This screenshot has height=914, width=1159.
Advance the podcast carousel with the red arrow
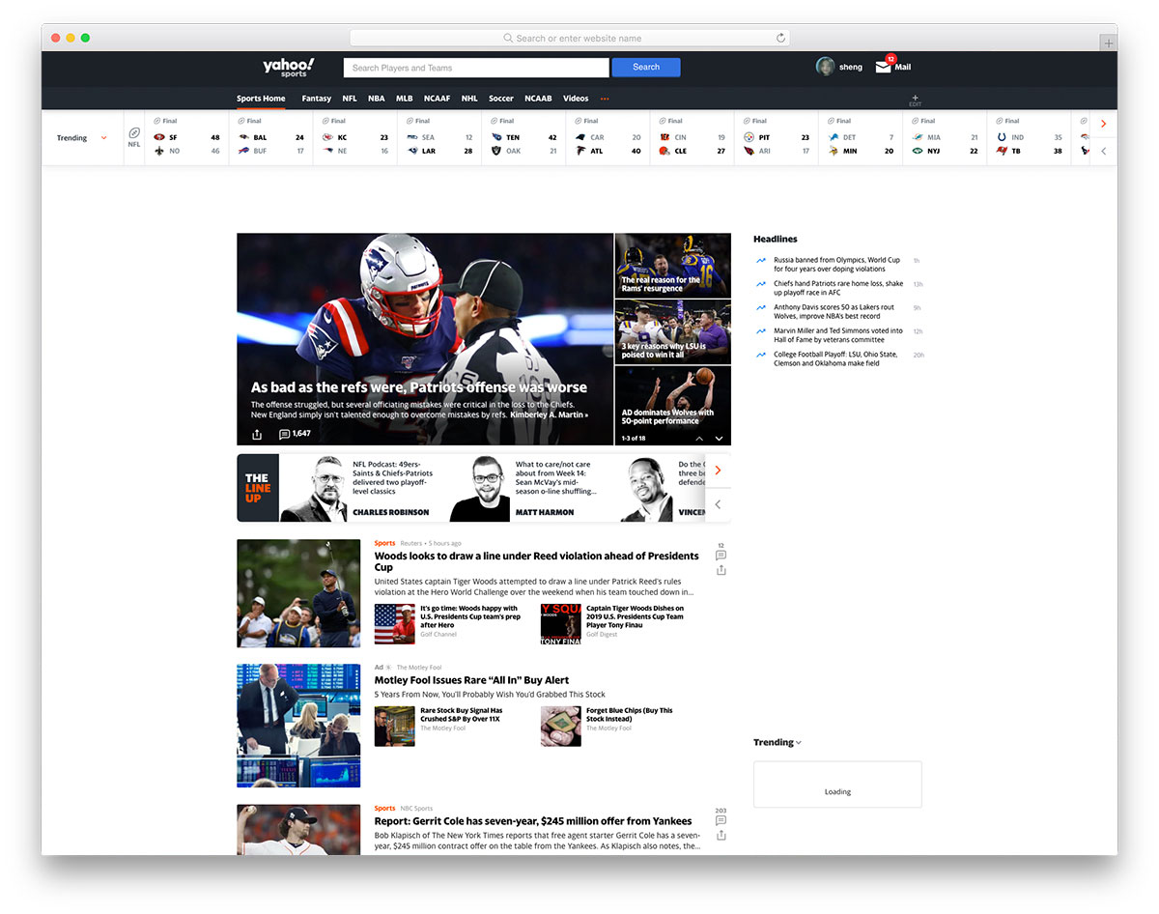click(x=717, y=471)
